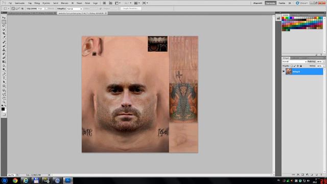The image size is (327, 184).
Task: Open the zoom level dropdown in application bar
Action: (128, 3)
